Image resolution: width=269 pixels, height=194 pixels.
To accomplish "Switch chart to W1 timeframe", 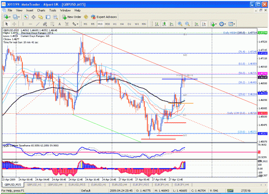I will click(137, 24).
